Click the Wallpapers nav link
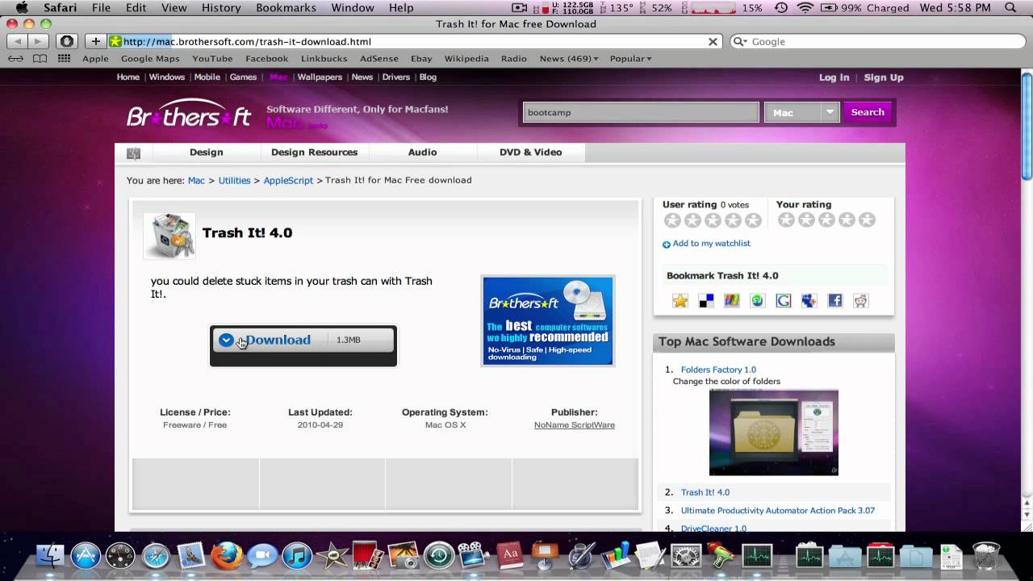Screen dimensions: 1033x581 point(320,77)
